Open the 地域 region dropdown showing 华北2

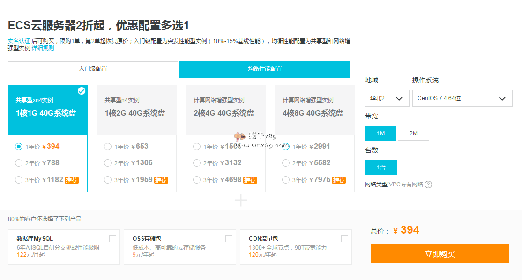387,98
